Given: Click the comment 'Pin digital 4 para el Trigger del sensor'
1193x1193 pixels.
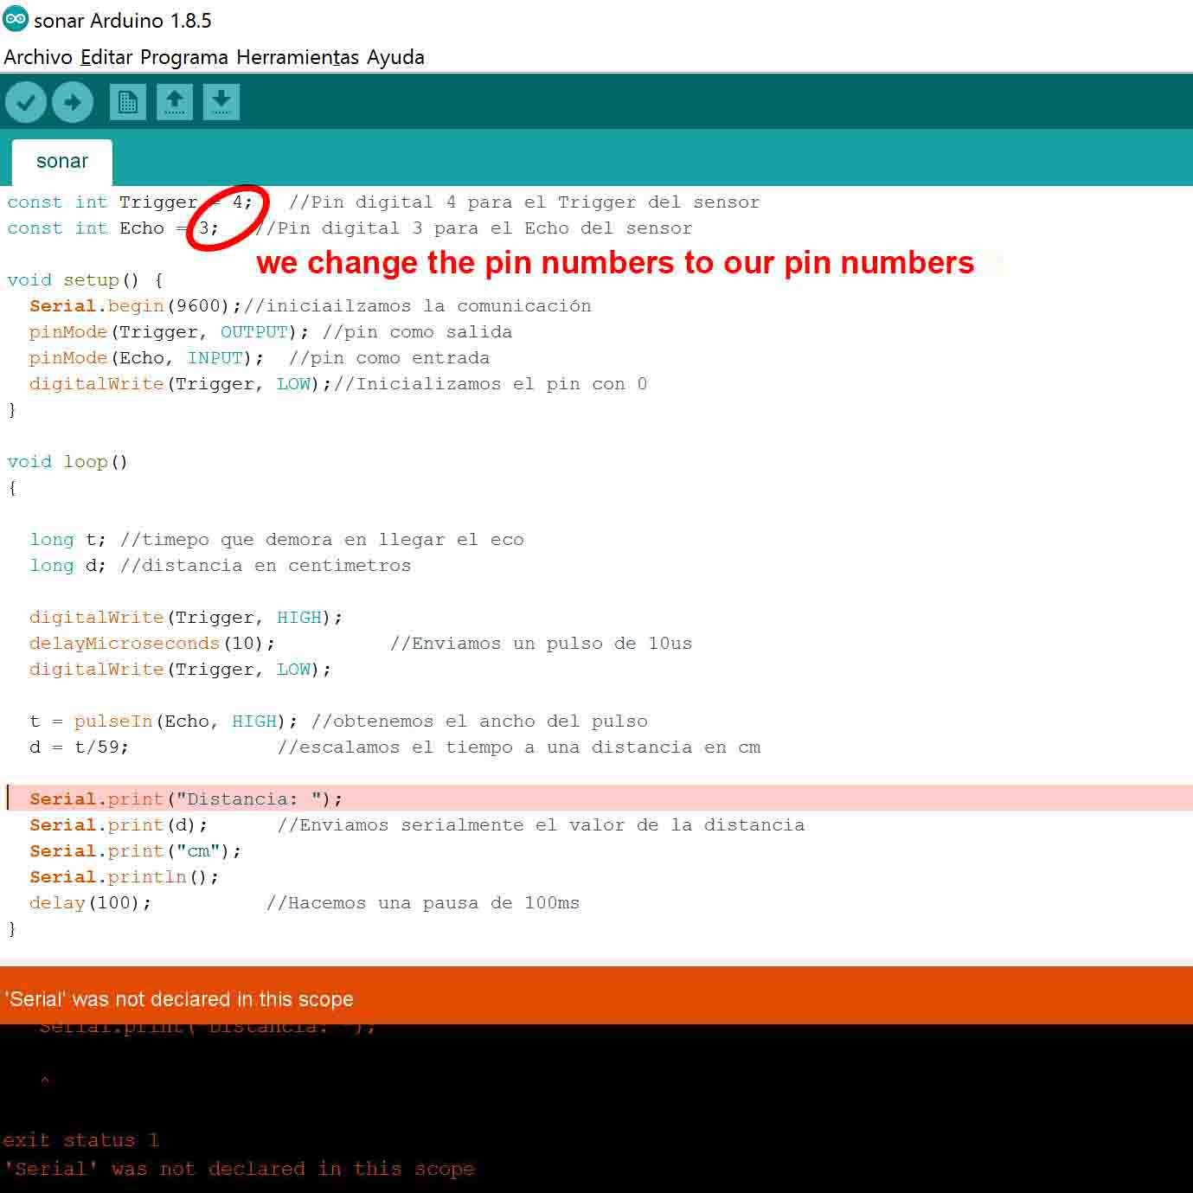Looking at the screenshot, I should pyautogui.click(x=524, y=202).
